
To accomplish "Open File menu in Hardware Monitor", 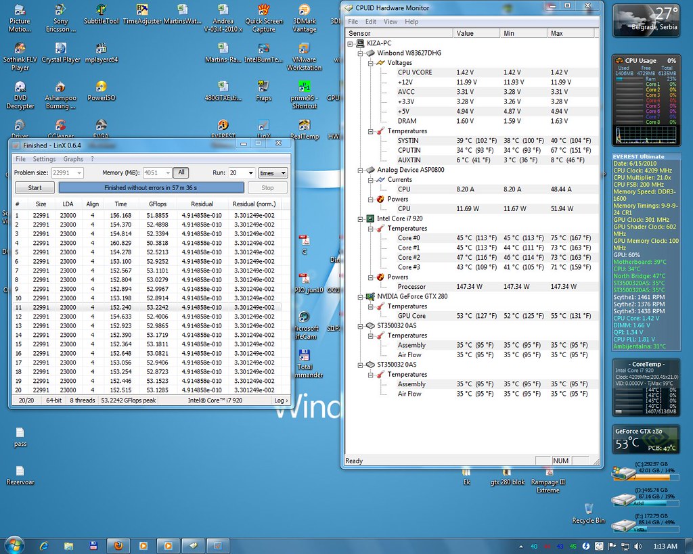I will point(353,22).
